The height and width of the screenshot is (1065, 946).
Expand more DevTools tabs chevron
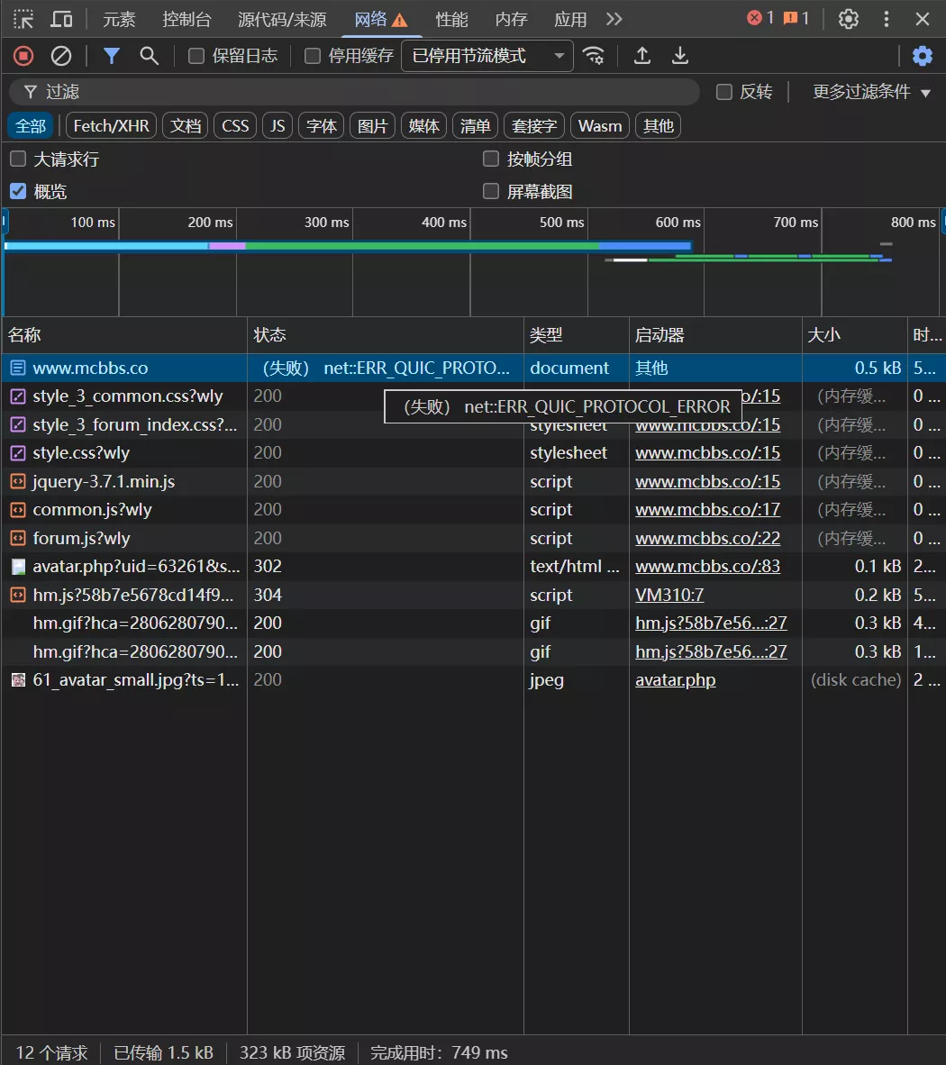click(x=614, y=19)
